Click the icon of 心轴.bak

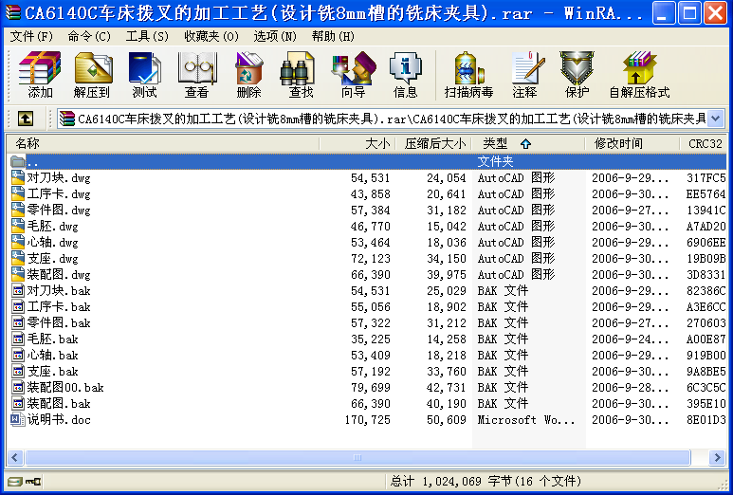click(18, 355)
